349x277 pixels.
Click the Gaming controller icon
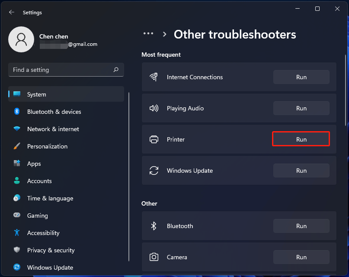17,215
